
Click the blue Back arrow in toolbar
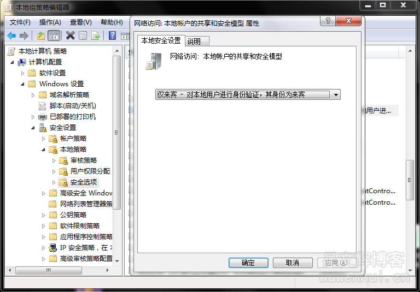(x=11, y=35)
